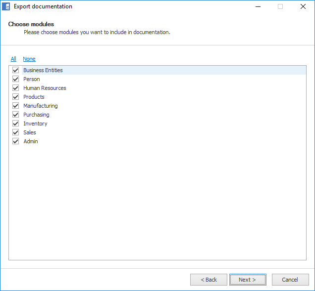Minimize the Export documentation dialog
The height and width of the screenshot is (291, 315).
coord(258,7)
